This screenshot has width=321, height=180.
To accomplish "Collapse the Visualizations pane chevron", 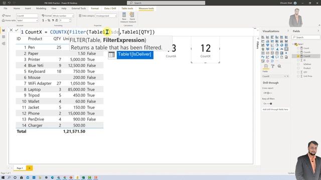I will [x=288, y=31].
